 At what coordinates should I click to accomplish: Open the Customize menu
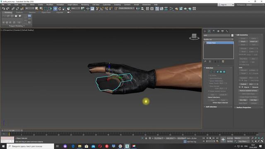[x=107, y=5]
